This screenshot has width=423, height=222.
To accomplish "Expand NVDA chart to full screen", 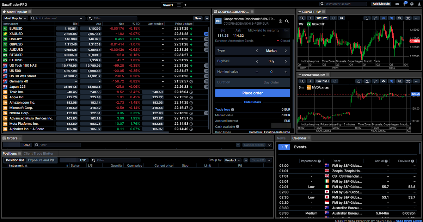I will click(408, 81).
